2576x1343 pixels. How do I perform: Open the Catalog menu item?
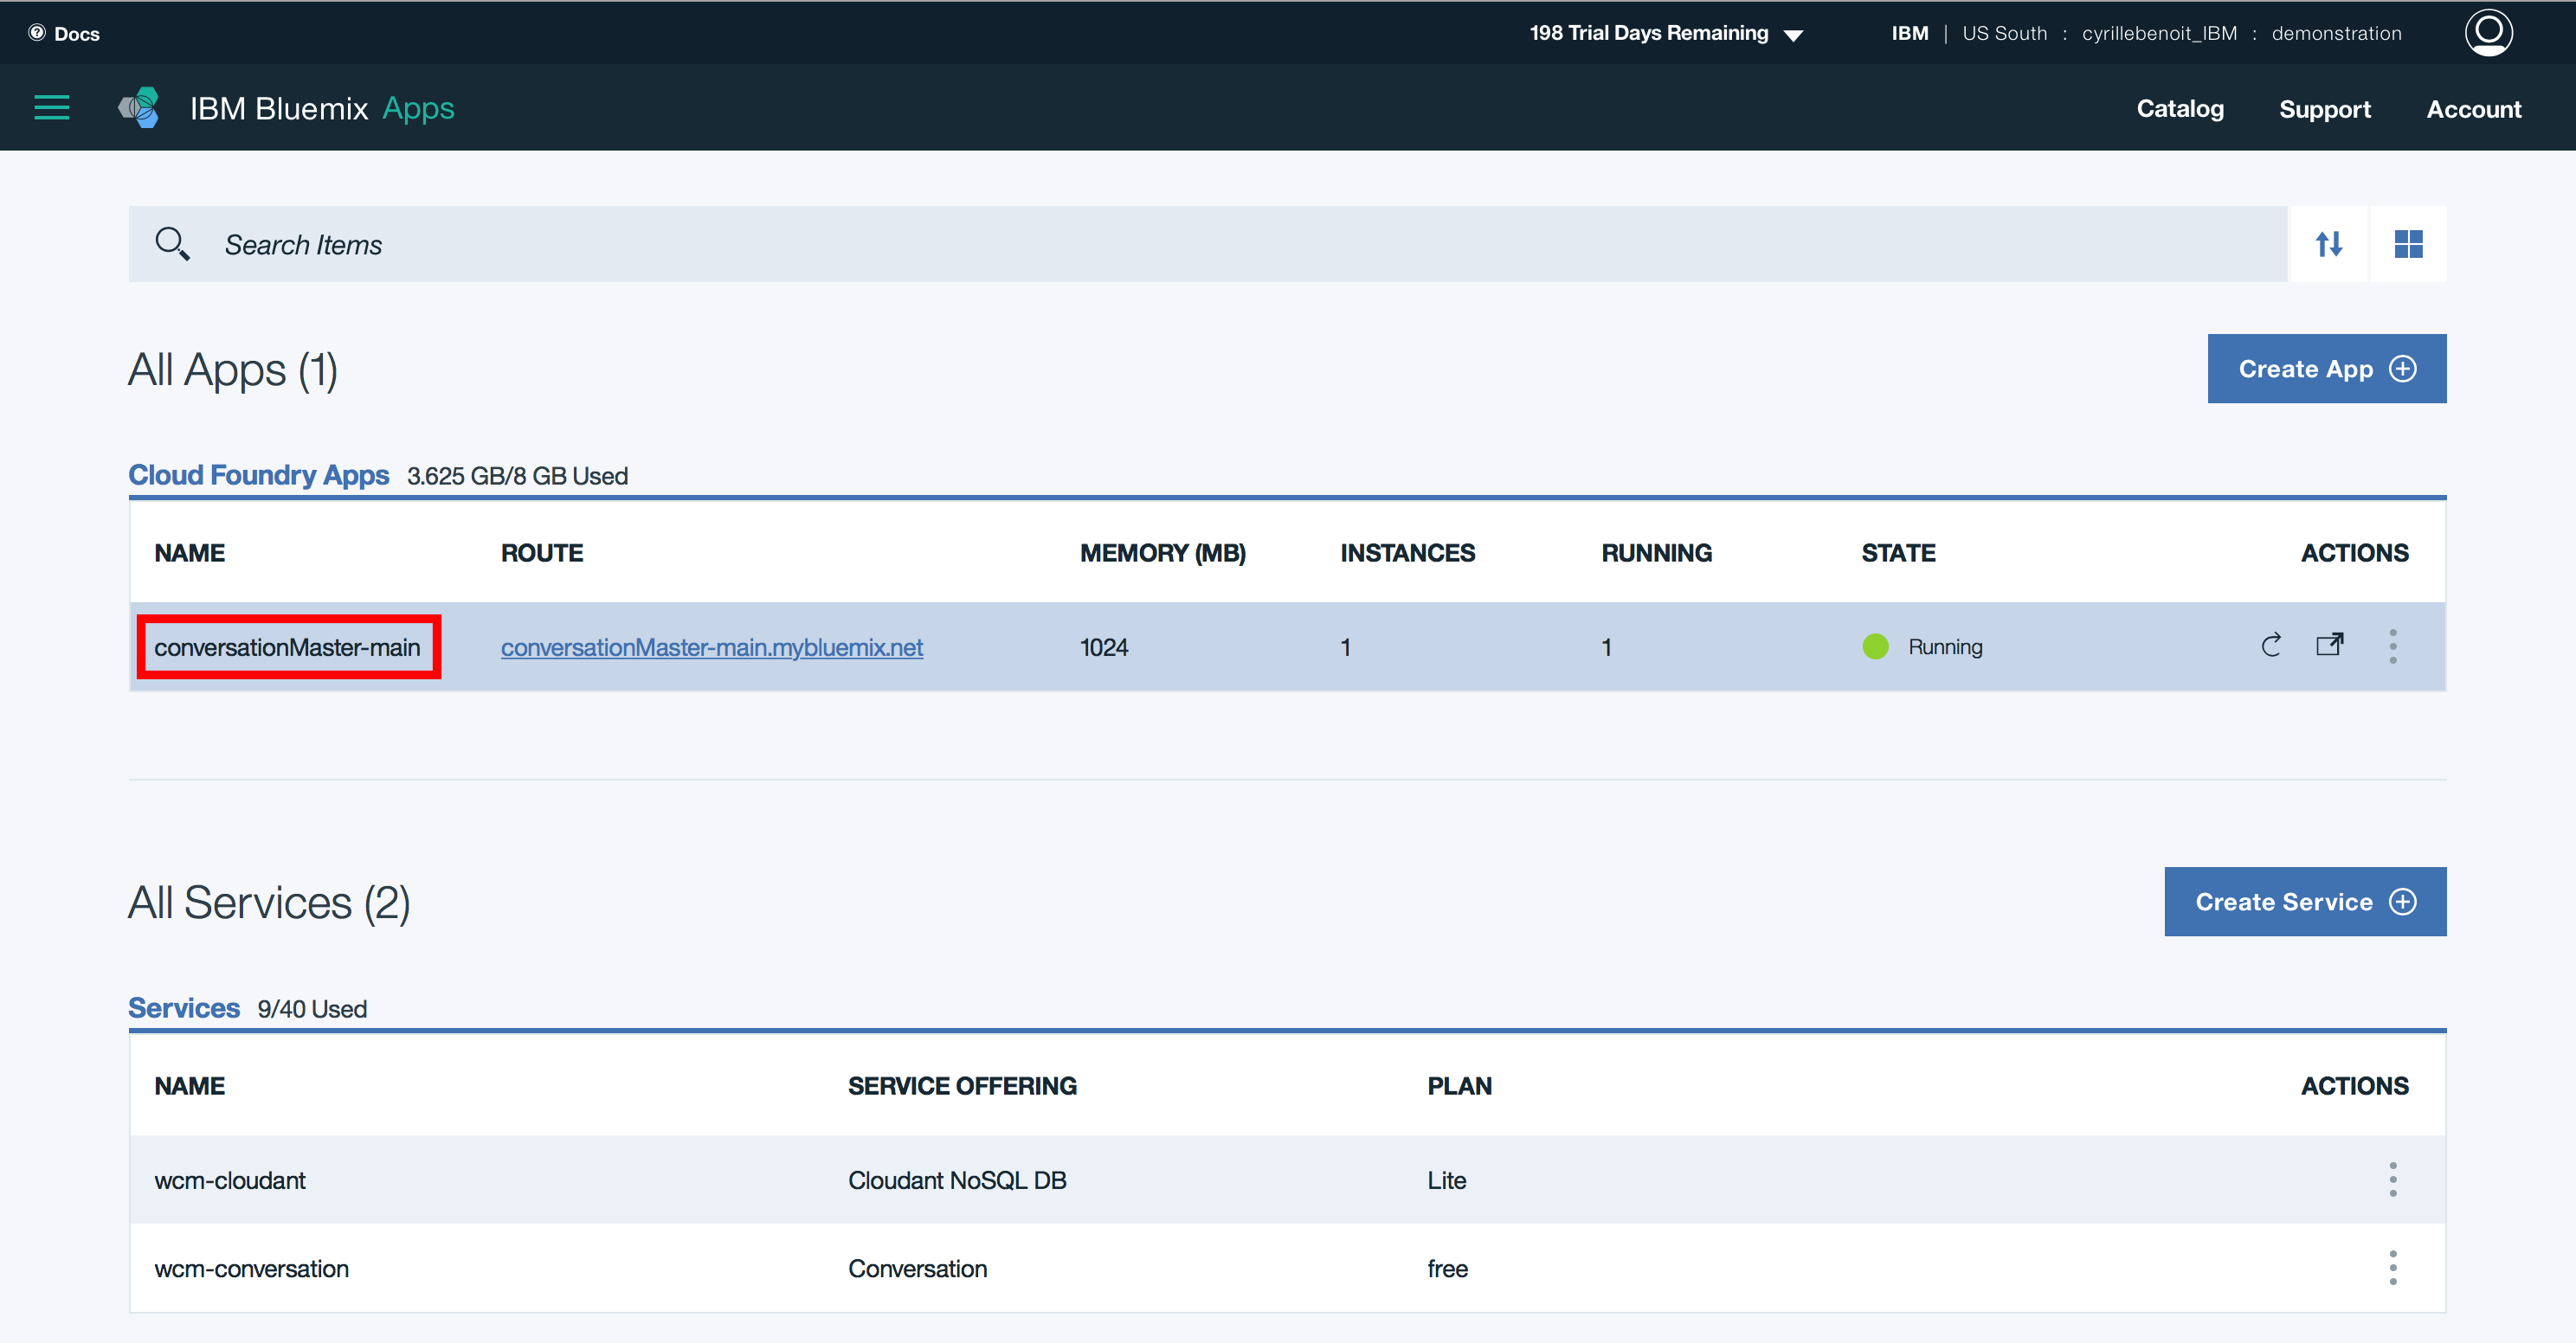(x=2180, y=109)
